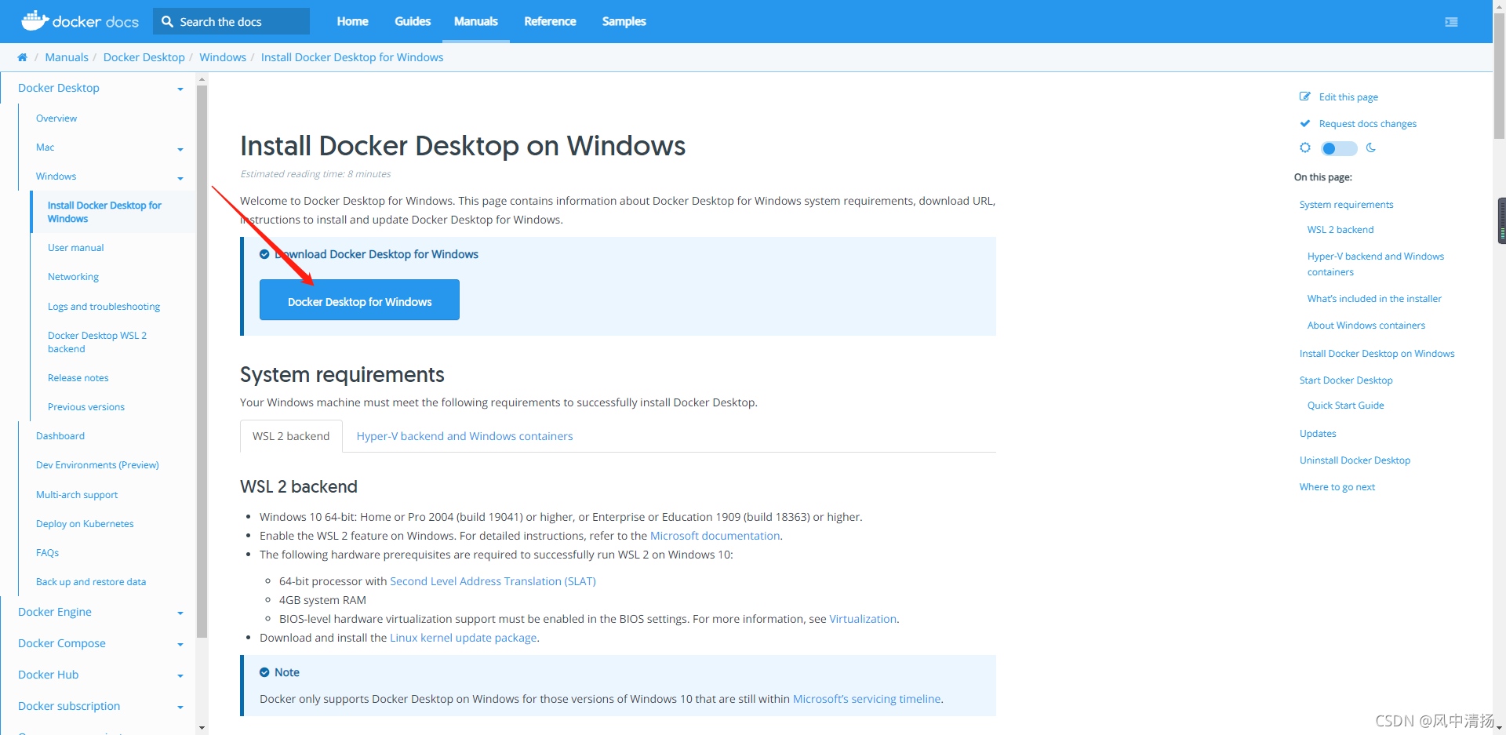Click the Docker Desktop for Windows download button

click(359, 300)
